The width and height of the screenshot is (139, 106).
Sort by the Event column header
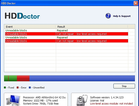[x=30, y=27]
